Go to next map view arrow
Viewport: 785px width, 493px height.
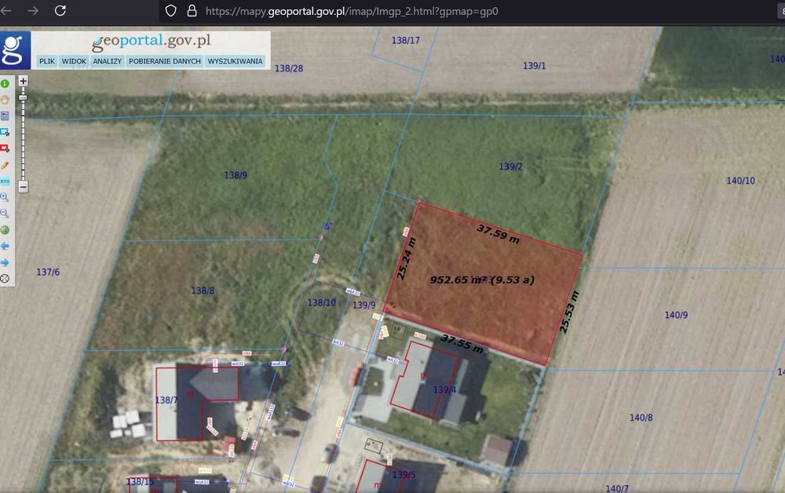pyautogui.click(x=5, y=262)
